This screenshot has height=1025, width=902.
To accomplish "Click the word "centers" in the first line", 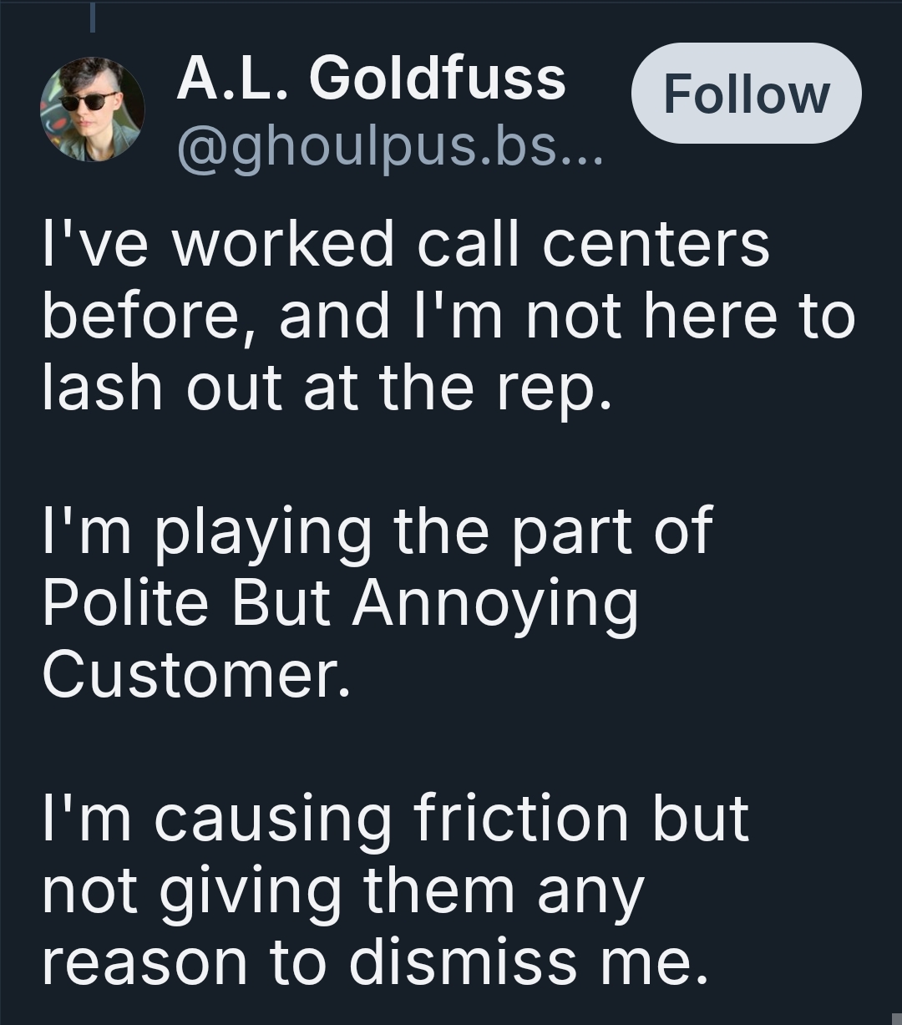I will pos(656,246).
